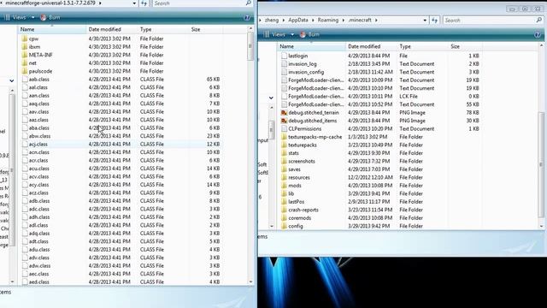547x308 pixels.
Task: Select the META-INF folder icon
Action: 25,55
